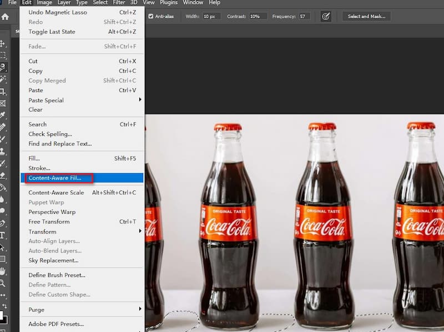Choose Undo Magnetic Lasso

[x=82, y=12]
